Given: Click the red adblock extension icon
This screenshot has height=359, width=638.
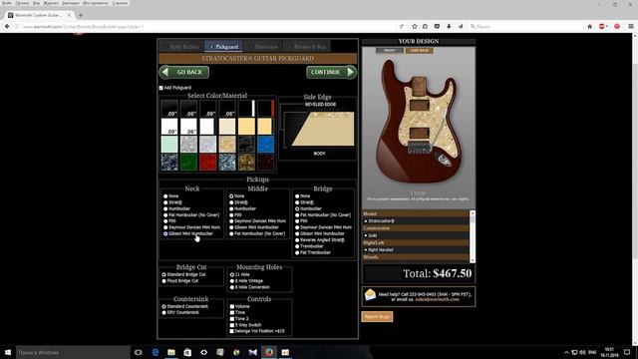Looking at the screenshot, I should point(602,26).
